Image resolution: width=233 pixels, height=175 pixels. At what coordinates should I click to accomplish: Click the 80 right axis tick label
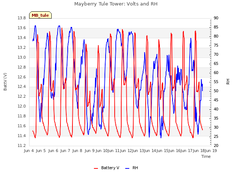click(216, 36)
